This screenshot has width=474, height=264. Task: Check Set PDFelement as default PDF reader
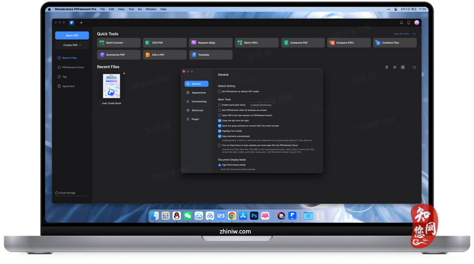coord(220,91)
